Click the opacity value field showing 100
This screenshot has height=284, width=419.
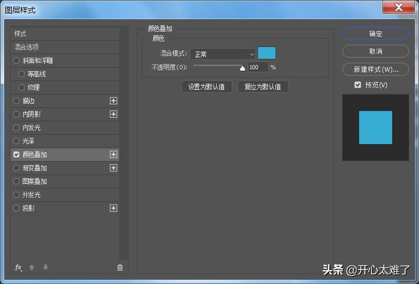[258, 67]
